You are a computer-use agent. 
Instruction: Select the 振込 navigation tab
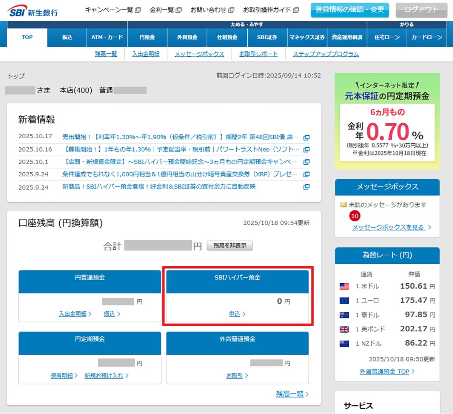(67, 37)
